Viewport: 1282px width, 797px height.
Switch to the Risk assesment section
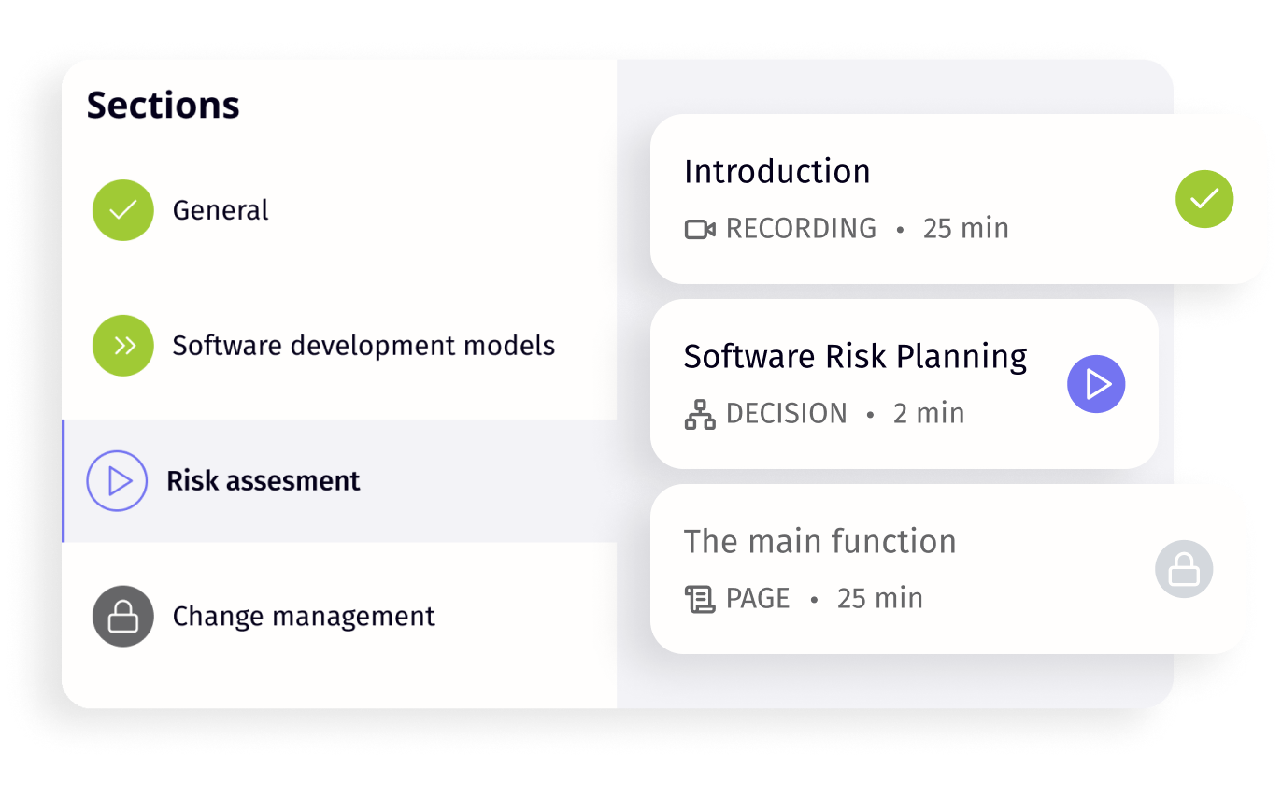[x=264, y=480]
